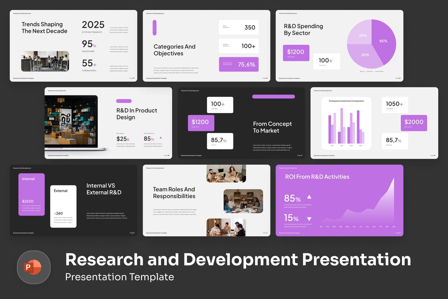This screenshot has width=448, height=299.
Task: Click the white External +260 card
Action: click(63, 206)
